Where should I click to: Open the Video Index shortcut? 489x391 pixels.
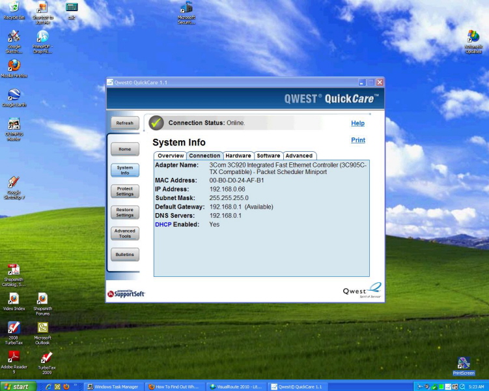click(14, 302)
